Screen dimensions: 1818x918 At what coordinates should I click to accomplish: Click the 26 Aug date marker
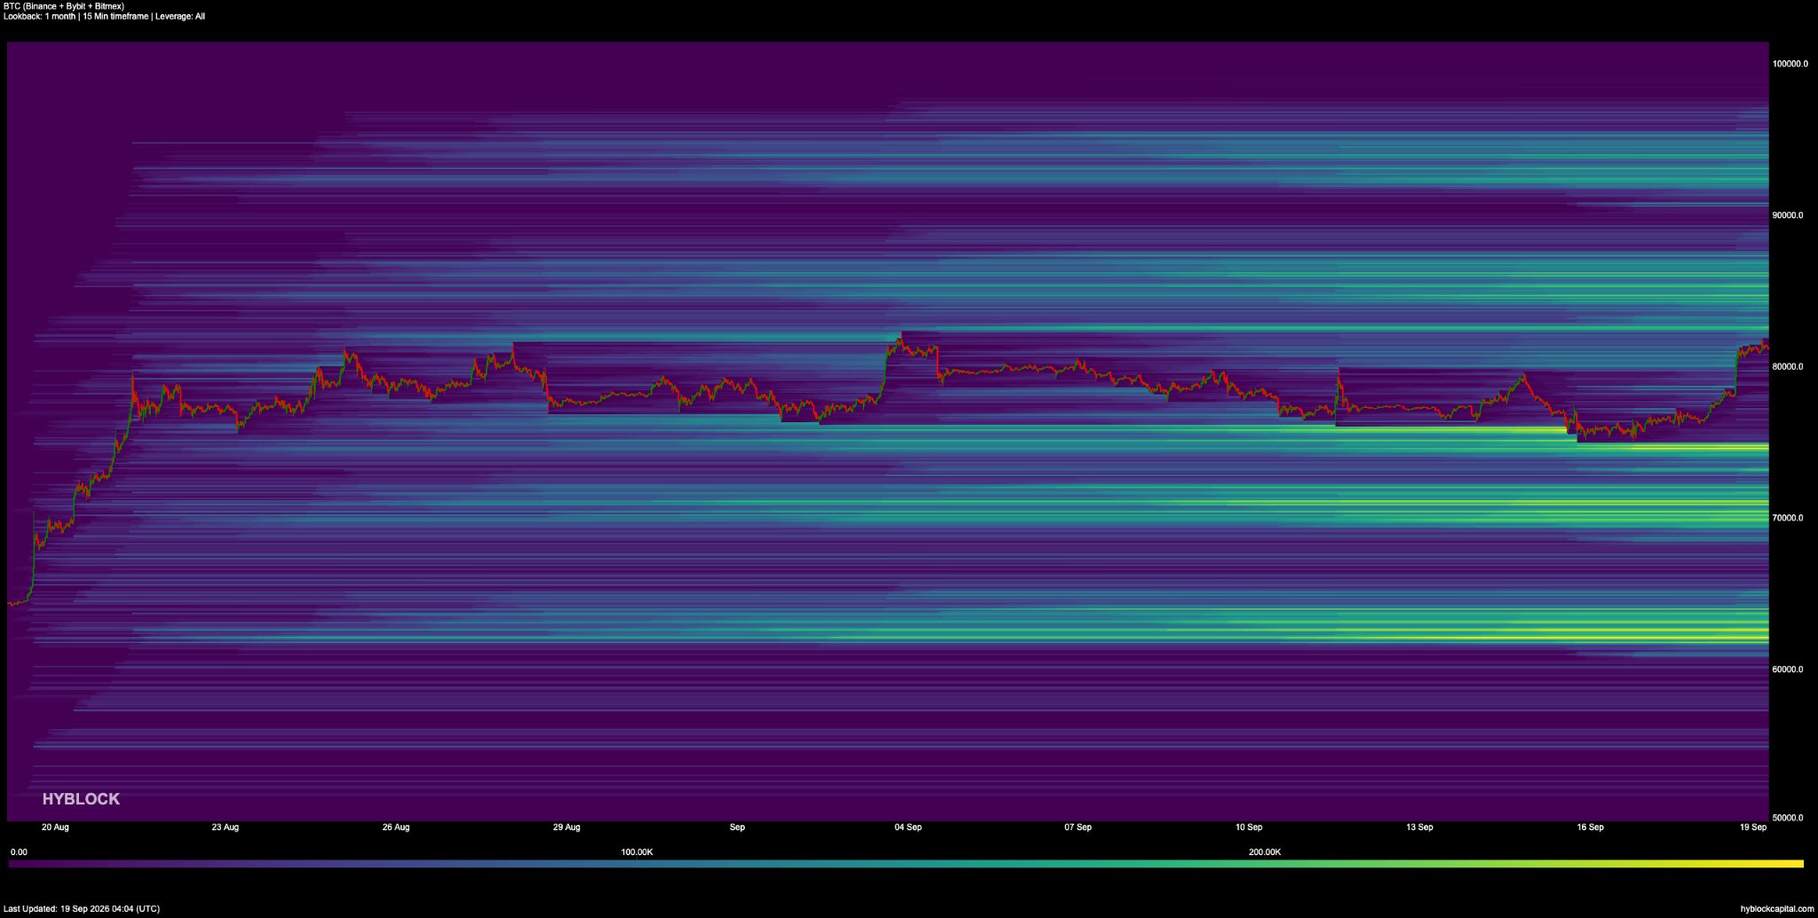[x=396, y=828]
